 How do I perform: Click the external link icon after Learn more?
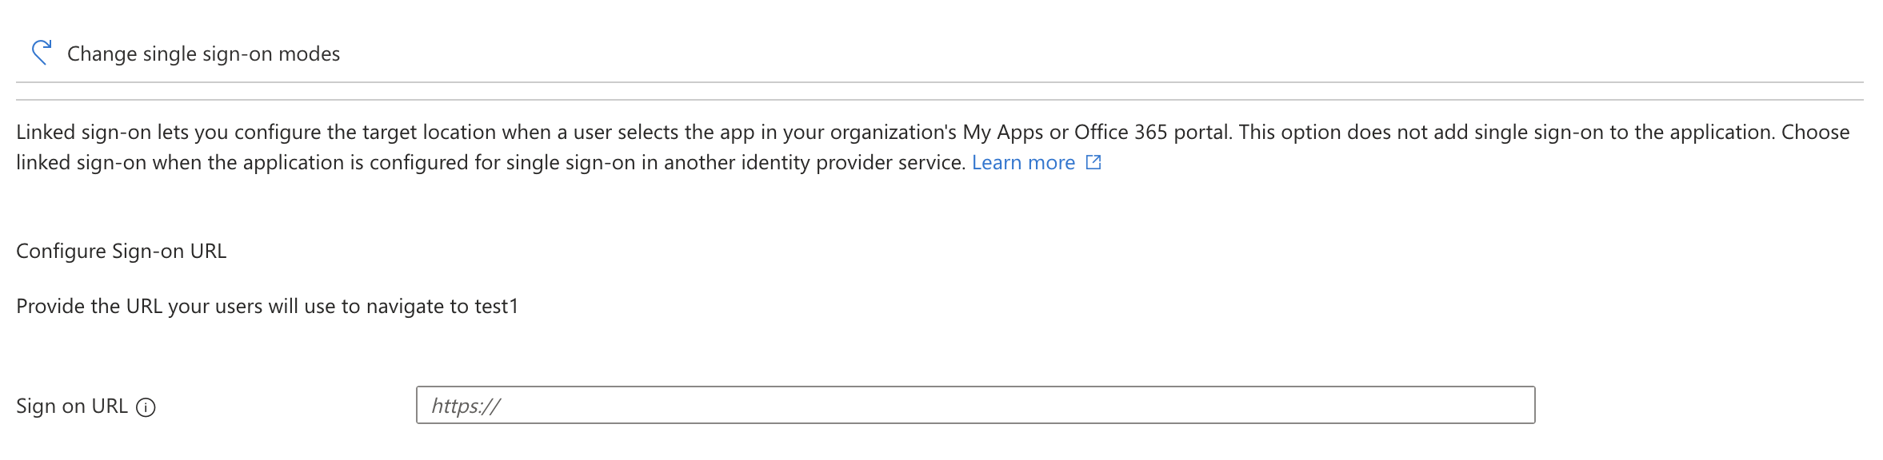1093,163
